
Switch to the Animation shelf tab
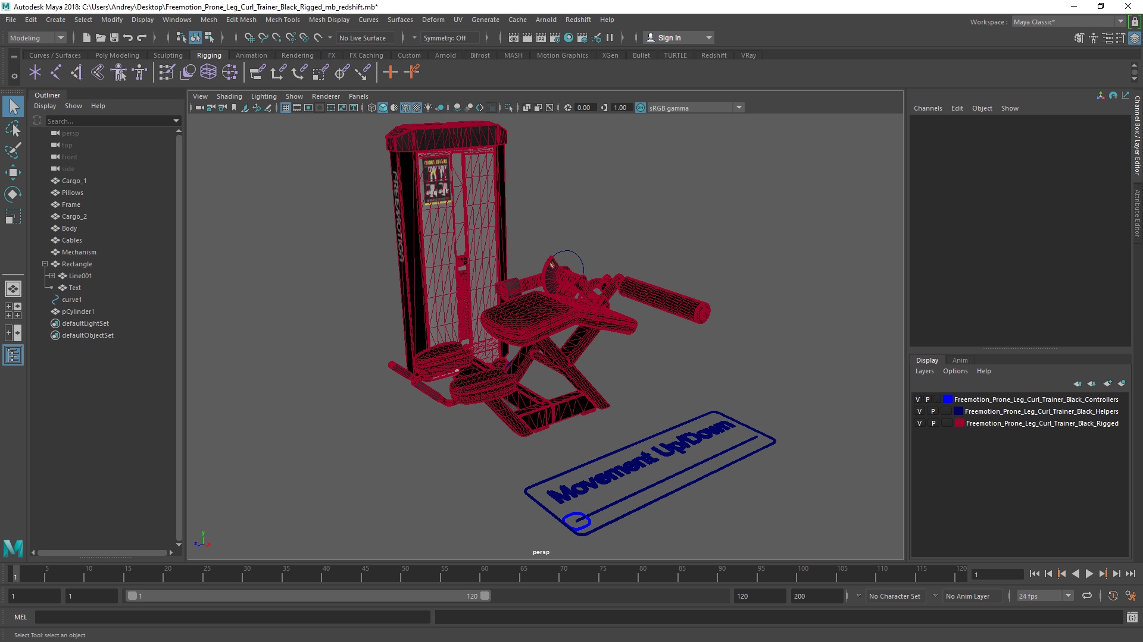[251, 55]
